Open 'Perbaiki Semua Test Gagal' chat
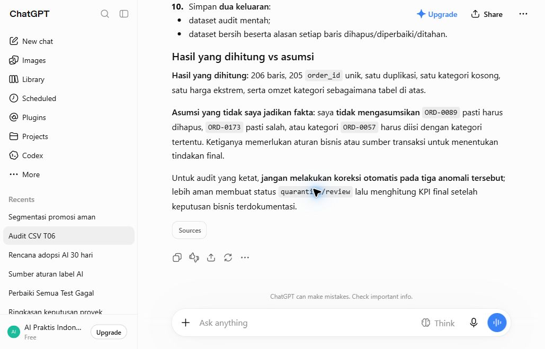This screenshot has width=545, height=349. click(68, 293)
